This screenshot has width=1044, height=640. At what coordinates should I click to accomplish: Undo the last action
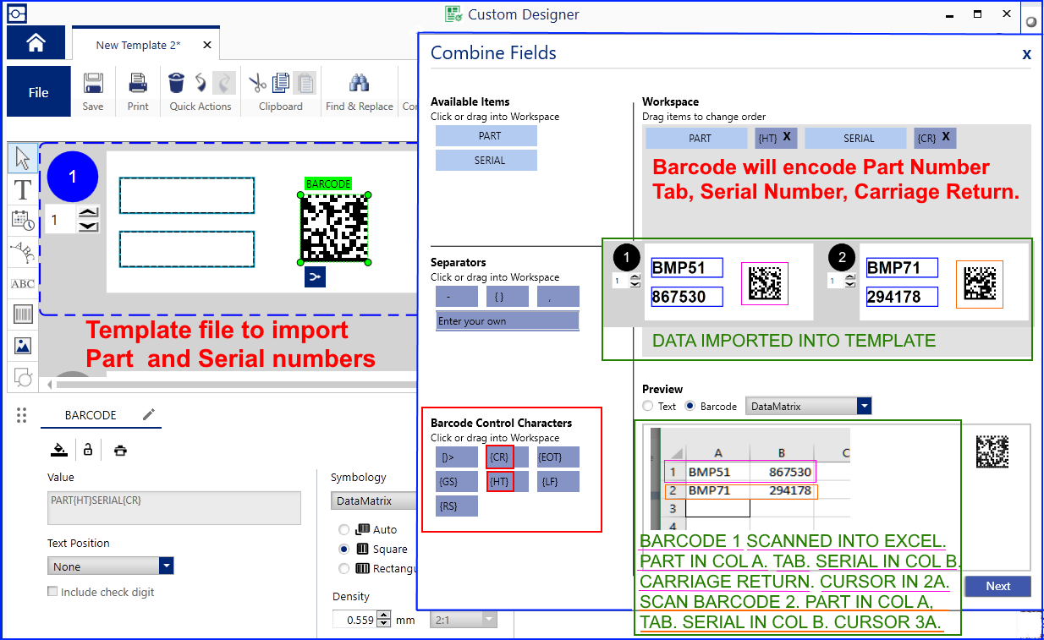pyautogui.click(x=201, y=82)
